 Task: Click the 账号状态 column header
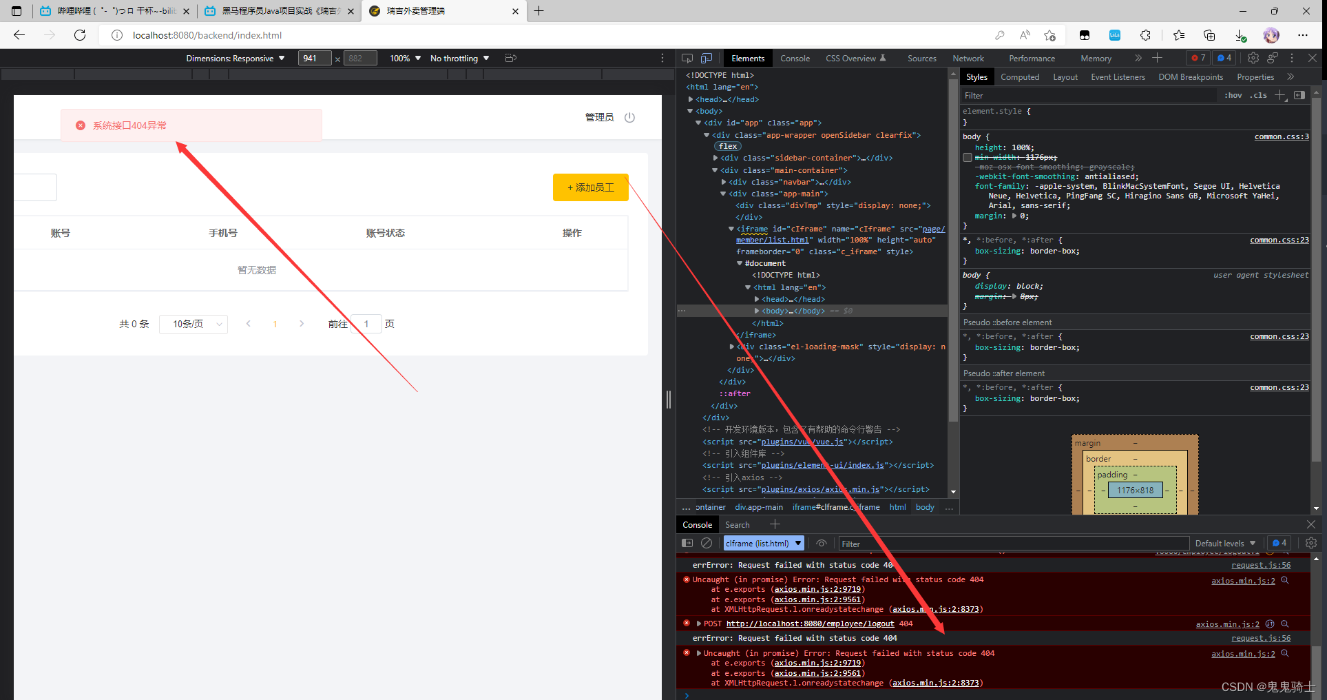(x=386, y=233)
